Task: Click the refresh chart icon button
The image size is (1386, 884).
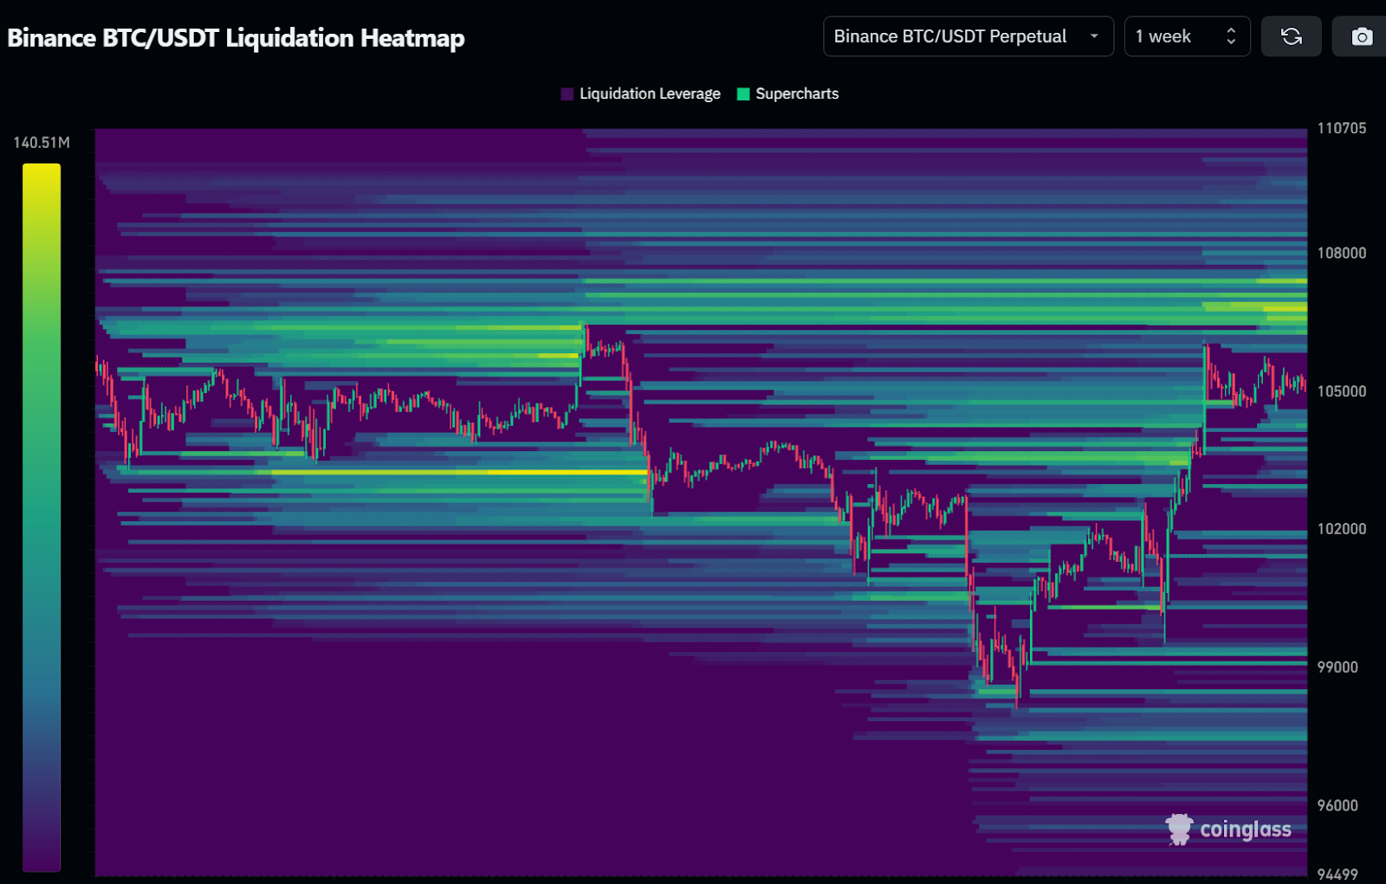Action: pos(1291,36)
